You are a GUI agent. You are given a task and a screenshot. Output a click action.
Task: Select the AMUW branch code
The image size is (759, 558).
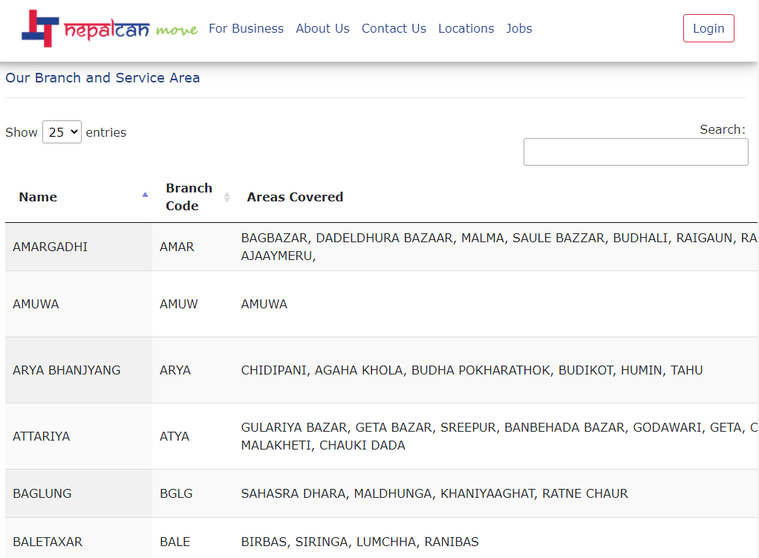(x=179, y=304)
